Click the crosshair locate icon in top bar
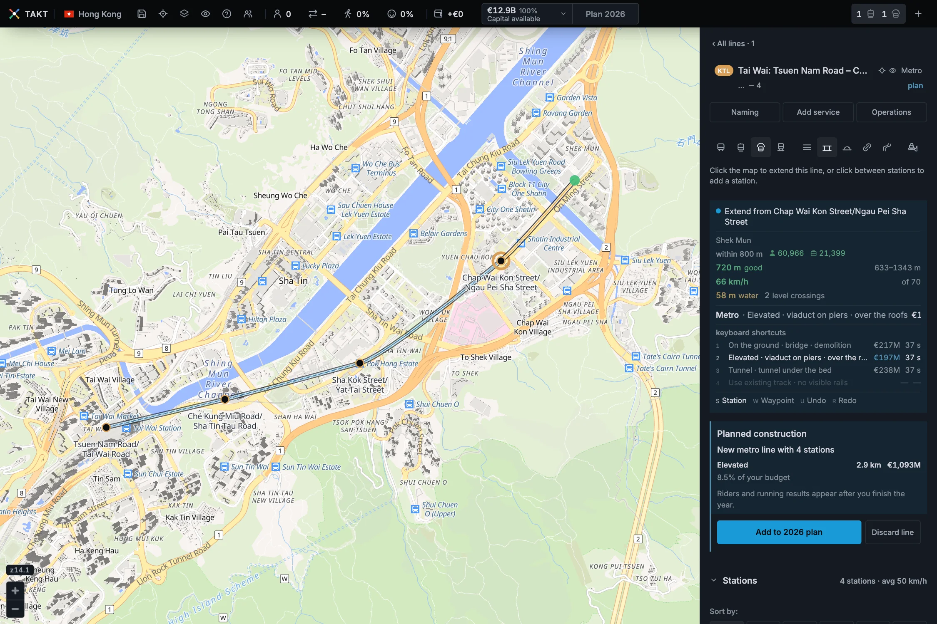The image size is (937, 624). [x=163, y=14]
